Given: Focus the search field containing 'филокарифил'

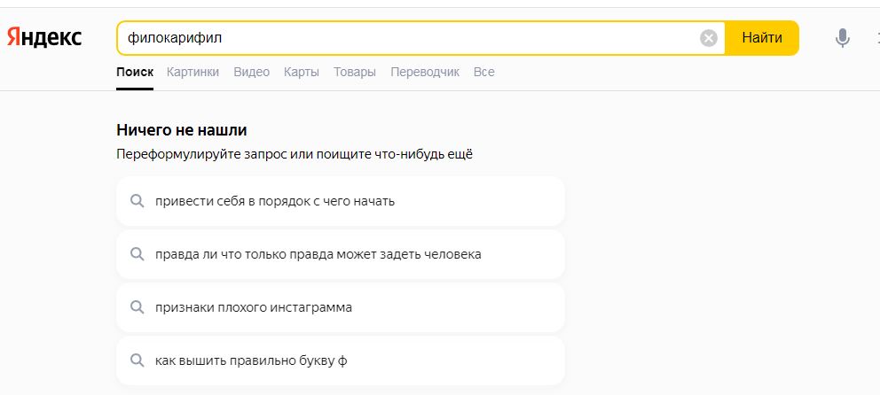Looking at the screenshot, I should 408,38.
